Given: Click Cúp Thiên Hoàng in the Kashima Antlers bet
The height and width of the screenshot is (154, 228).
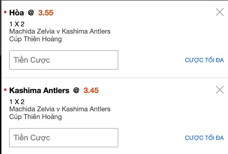Looking at the screenshot, I should pyautogui.click(x=35, y=116).
